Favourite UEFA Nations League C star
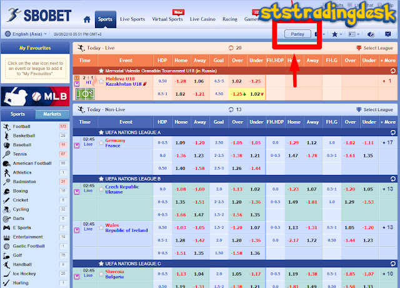400x288 pixels. tap(101, 264)
